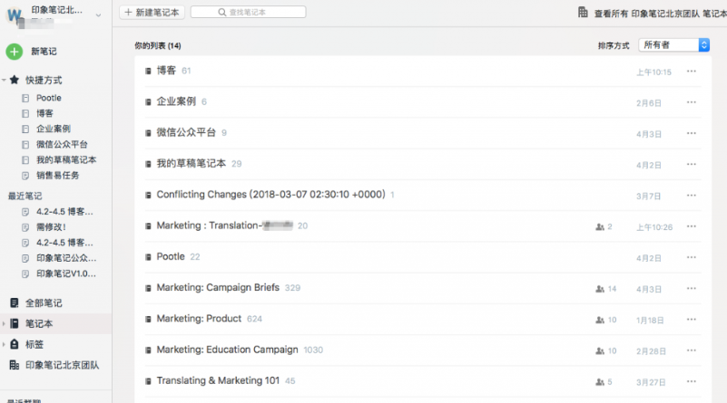Click 查看所有 印象笔记北京团队 笔记本 link

pyautogui.click(x=660, y=14)
